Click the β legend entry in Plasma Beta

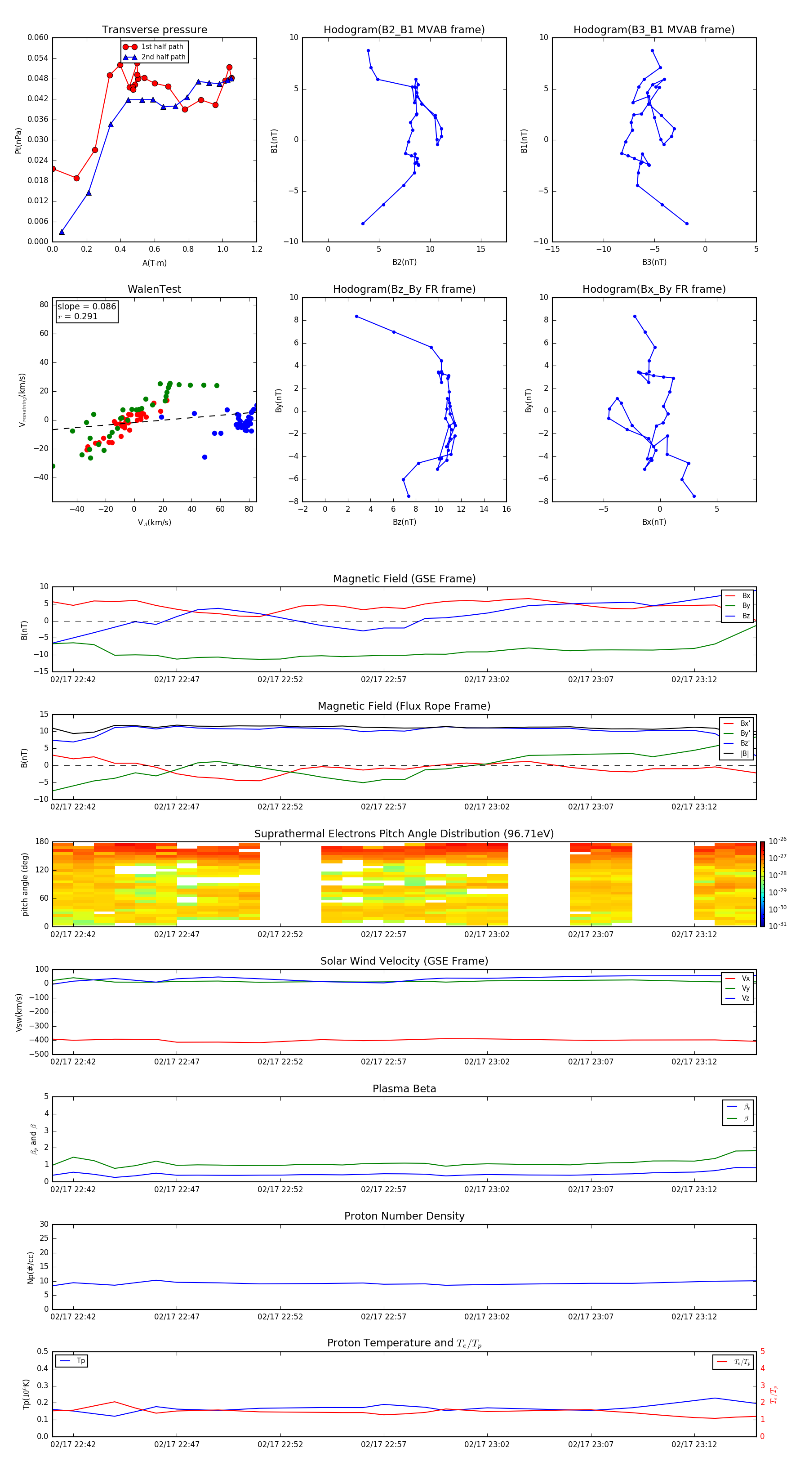738,1119
